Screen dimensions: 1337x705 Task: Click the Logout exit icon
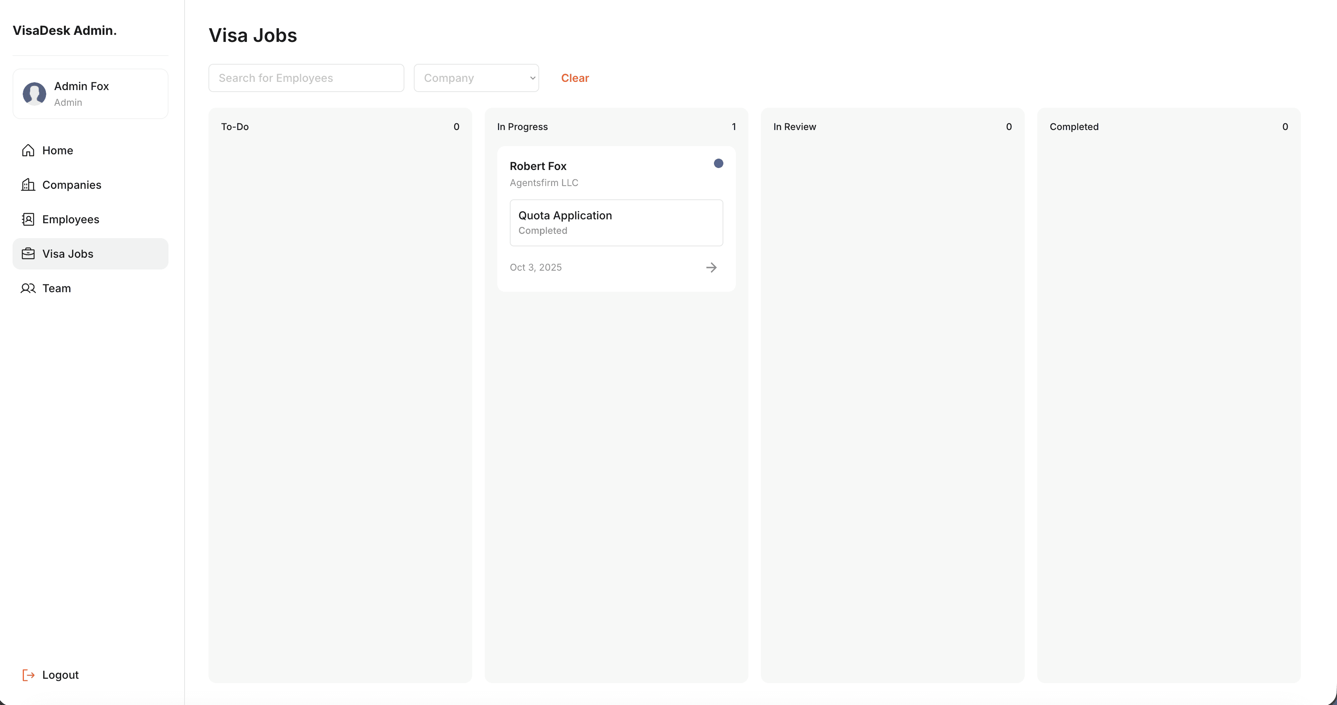point(28,675)
